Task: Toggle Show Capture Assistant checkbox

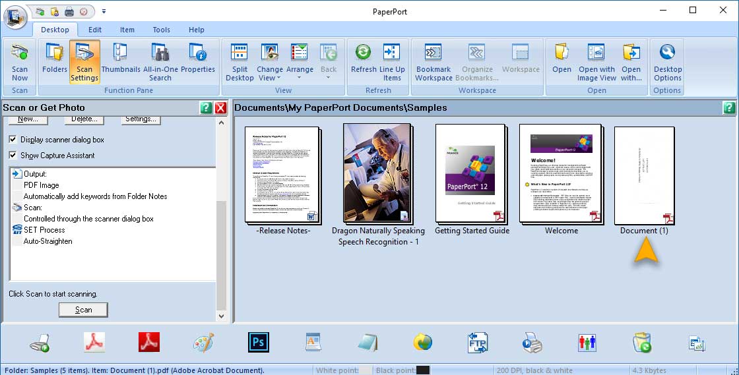Action: click(13, 156)
